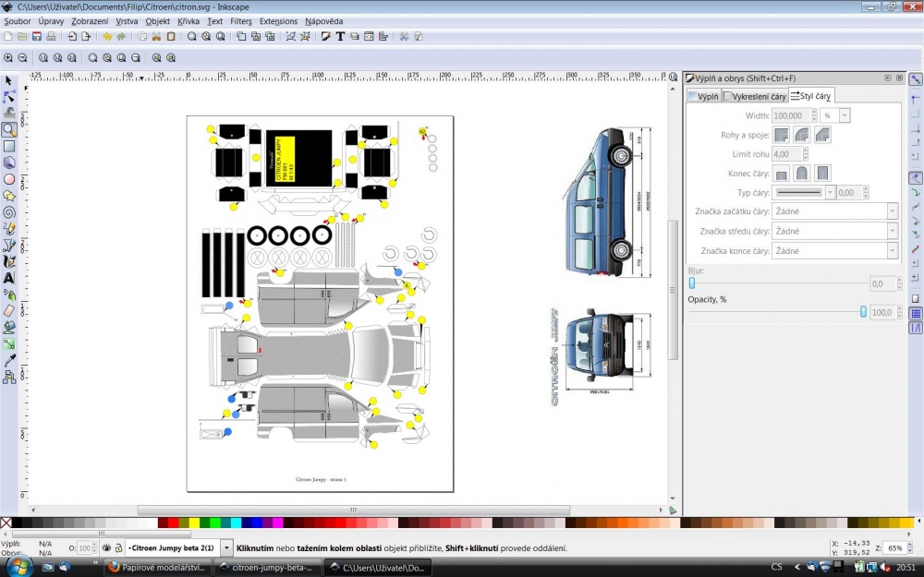This screenshot has height=577, width=924.
Task: Choose the Calligraphy pen tool
Action: click(x=9, y=261)
